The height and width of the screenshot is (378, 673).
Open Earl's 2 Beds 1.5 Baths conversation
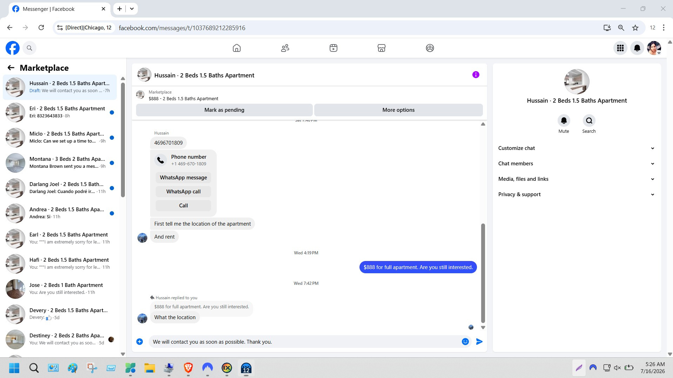60,238
